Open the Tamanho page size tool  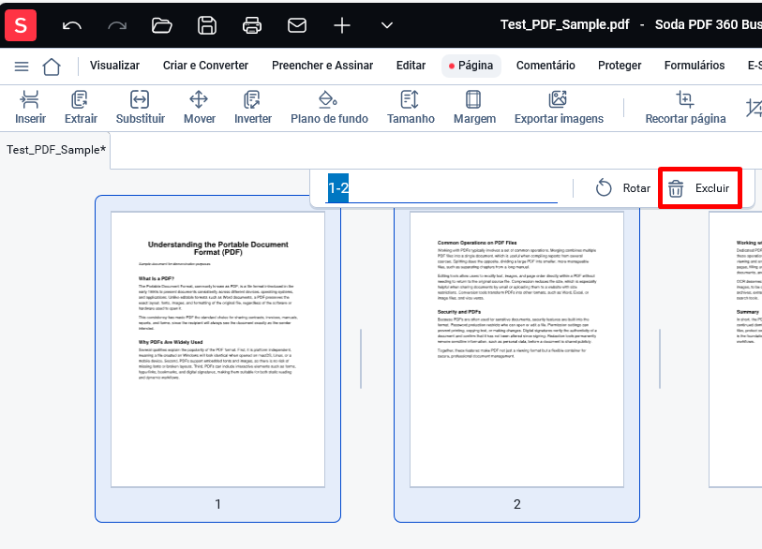[411, 108]
